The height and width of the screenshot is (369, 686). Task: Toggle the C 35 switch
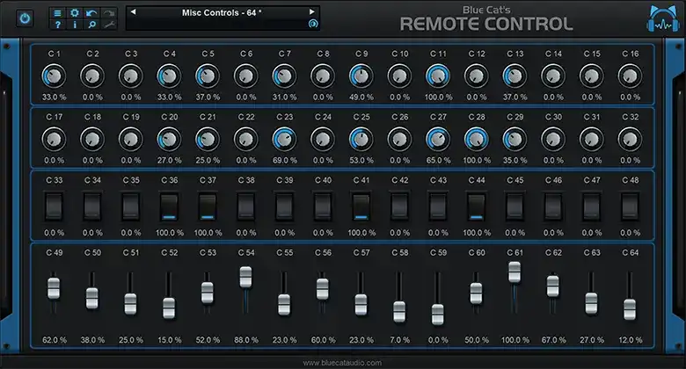[x=130, y=206]
